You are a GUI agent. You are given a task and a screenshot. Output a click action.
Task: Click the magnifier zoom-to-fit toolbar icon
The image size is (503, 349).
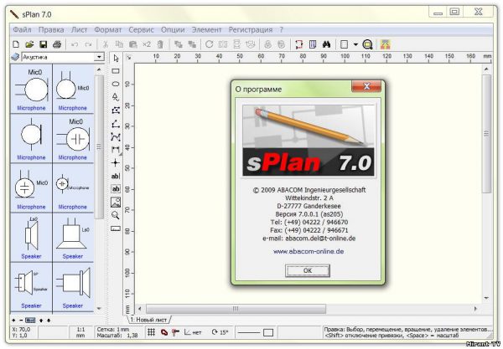[x=367, y=44]
